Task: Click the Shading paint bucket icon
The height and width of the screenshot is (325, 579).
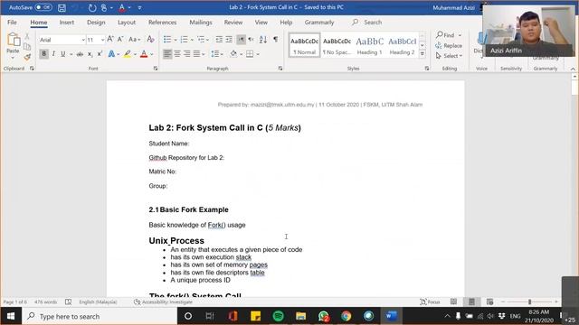Action: pyautogui.click(x=233, y=54)
